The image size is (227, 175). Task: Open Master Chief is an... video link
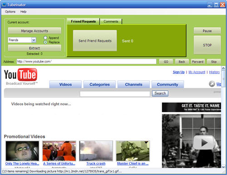coord(133,164)
